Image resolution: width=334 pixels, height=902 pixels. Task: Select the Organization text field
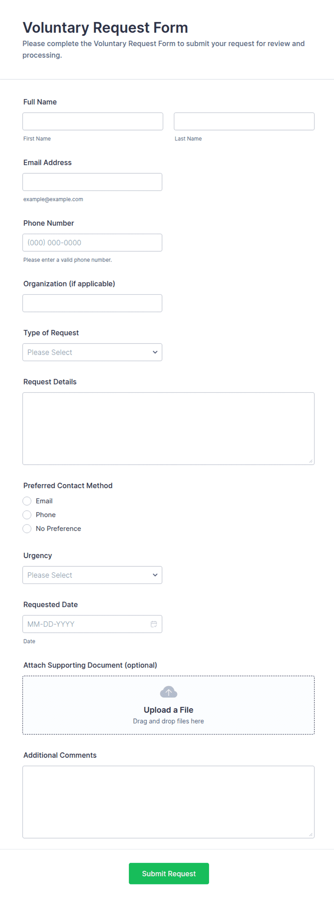[x=92, y=303]
